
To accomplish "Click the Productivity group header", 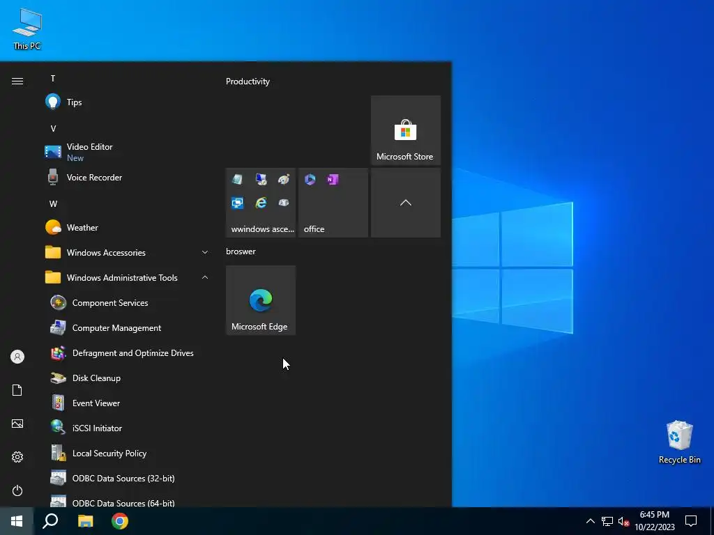I will pos(248,82).
